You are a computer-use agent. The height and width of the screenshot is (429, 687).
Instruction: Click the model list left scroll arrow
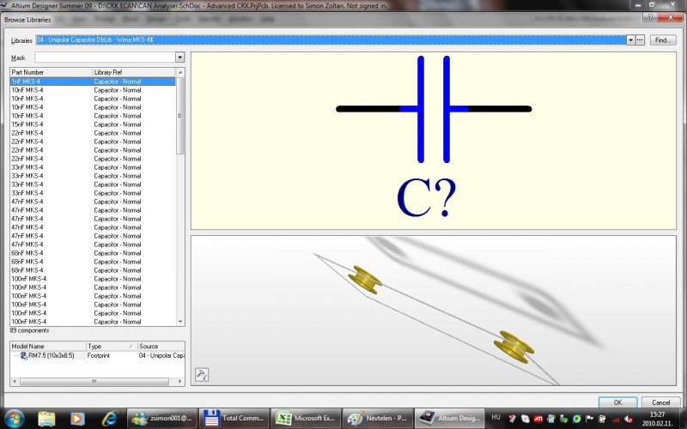click(15, 382)
